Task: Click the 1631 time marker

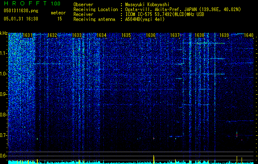Action: pyautogui.click(x=27, y=35)
